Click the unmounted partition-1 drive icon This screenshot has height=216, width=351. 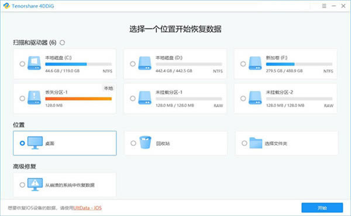point(145,97)
